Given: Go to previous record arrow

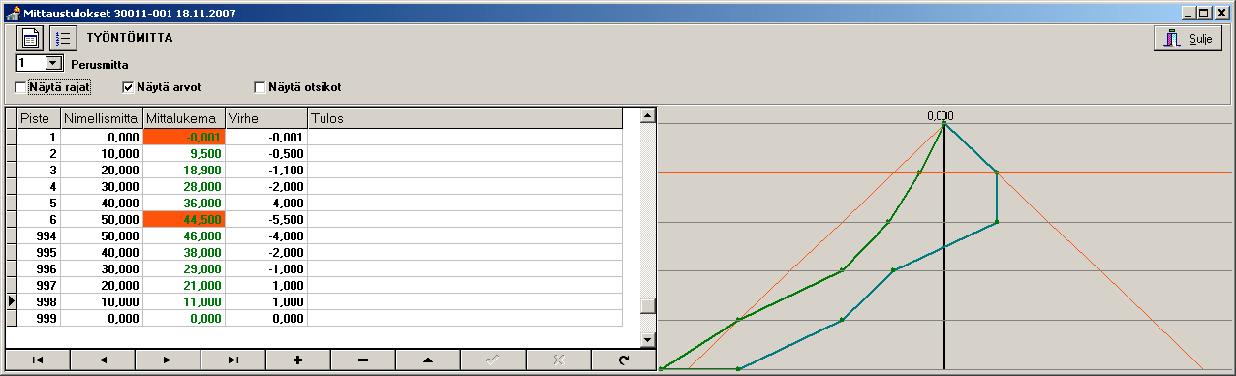Looking at the screenshot, I should coord(103,360).
